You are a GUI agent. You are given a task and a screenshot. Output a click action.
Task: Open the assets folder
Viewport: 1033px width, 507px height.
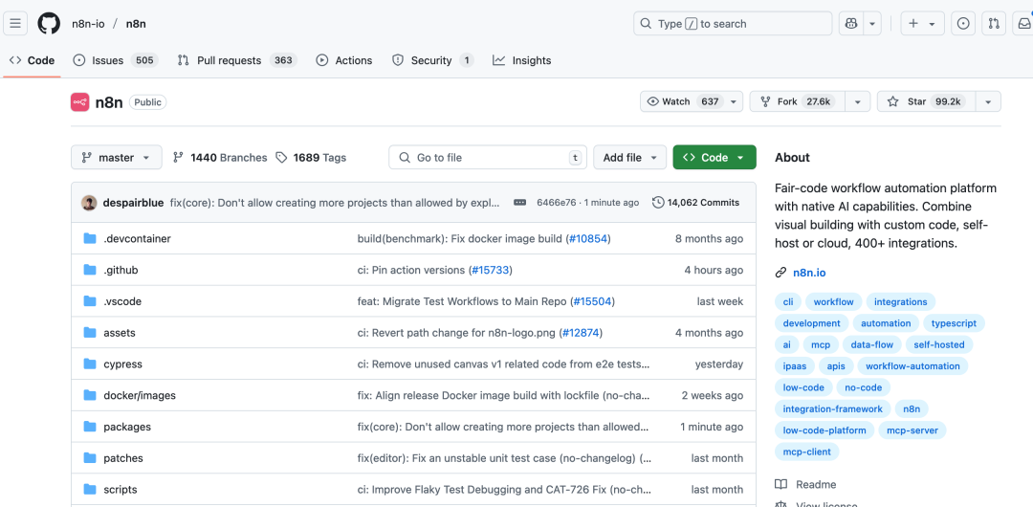click(120, 333)
